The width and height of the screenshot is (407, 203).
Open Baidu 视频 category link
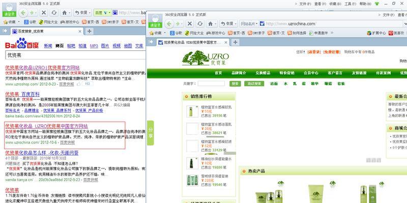[117, 46]
